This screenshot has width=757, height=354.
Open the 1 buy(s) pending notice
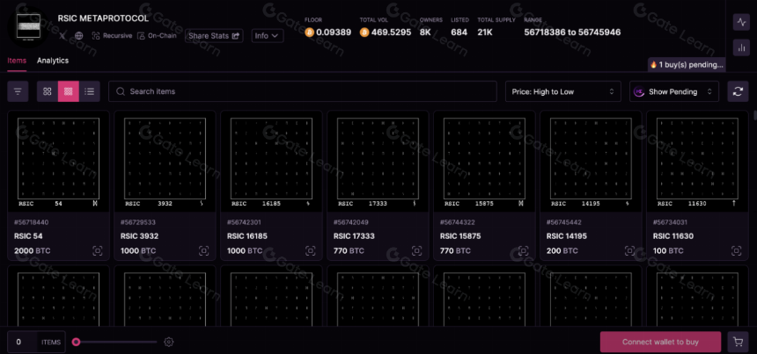tap(687, 64)
